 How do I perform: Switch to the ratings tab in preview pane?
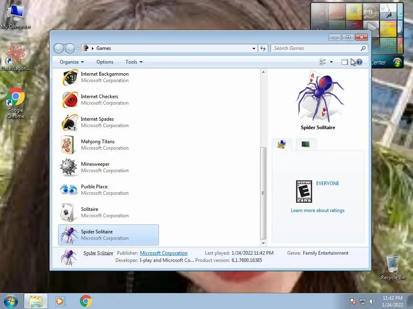(x=282, y=144)
